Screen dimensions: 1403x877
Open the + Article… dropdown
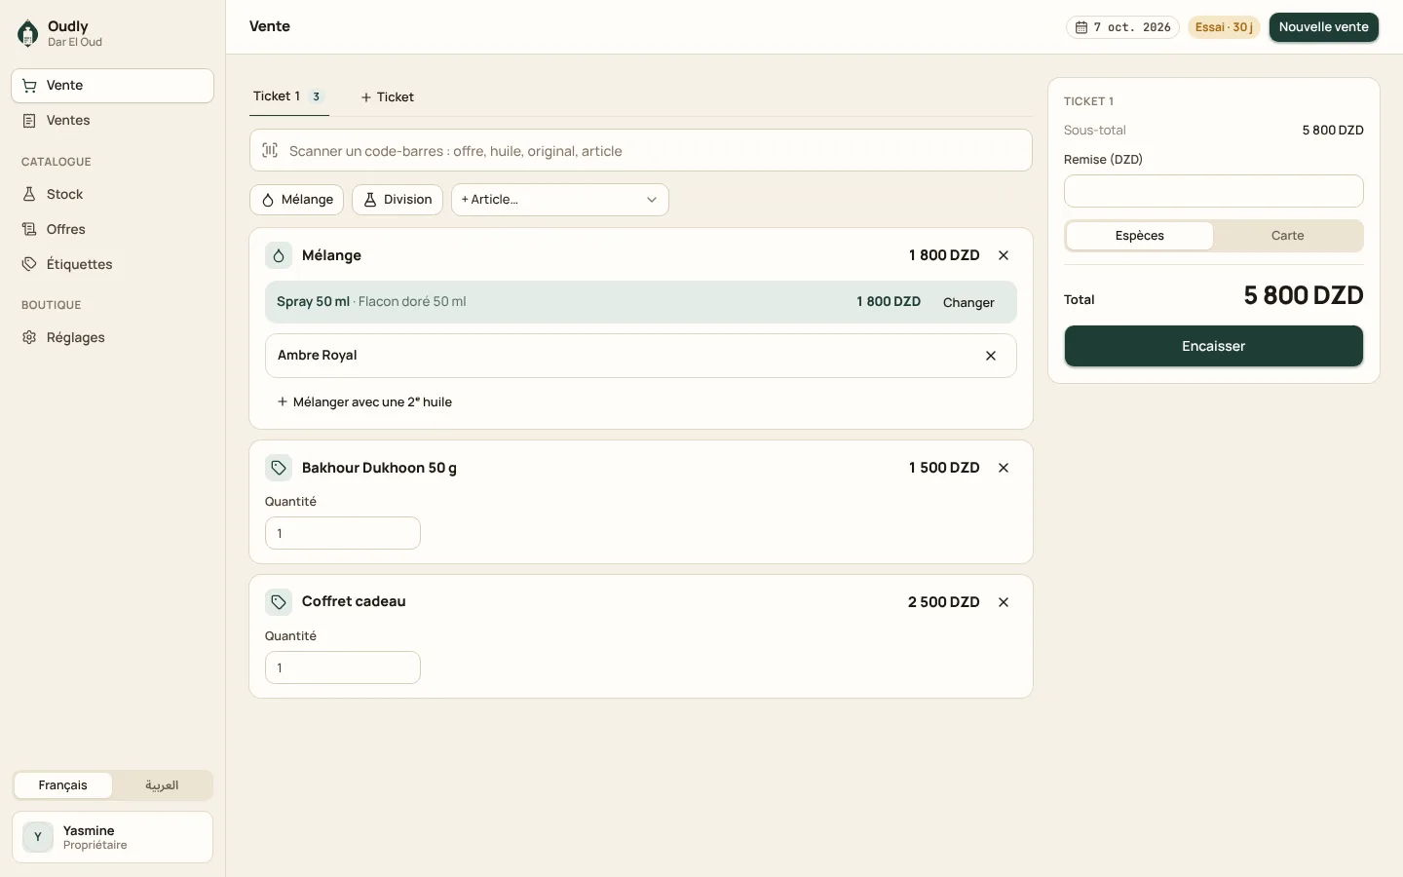click(x=560, y=200)
